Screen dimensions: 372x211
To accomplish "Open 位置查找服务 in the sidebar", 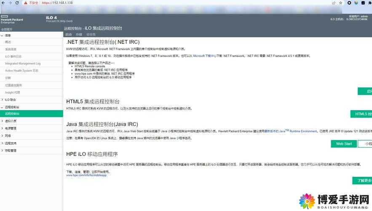I will [x=13, y=85].
